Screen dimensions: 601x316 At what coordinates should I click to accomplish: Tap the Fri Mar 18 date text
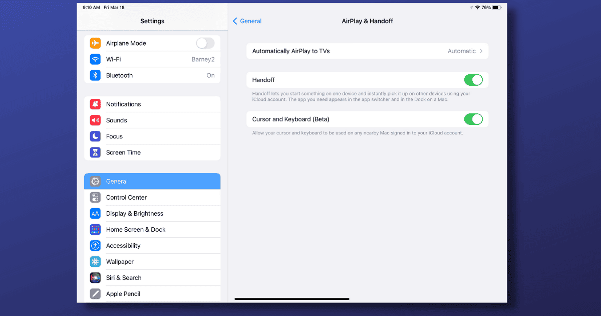[x=115, y=8]
